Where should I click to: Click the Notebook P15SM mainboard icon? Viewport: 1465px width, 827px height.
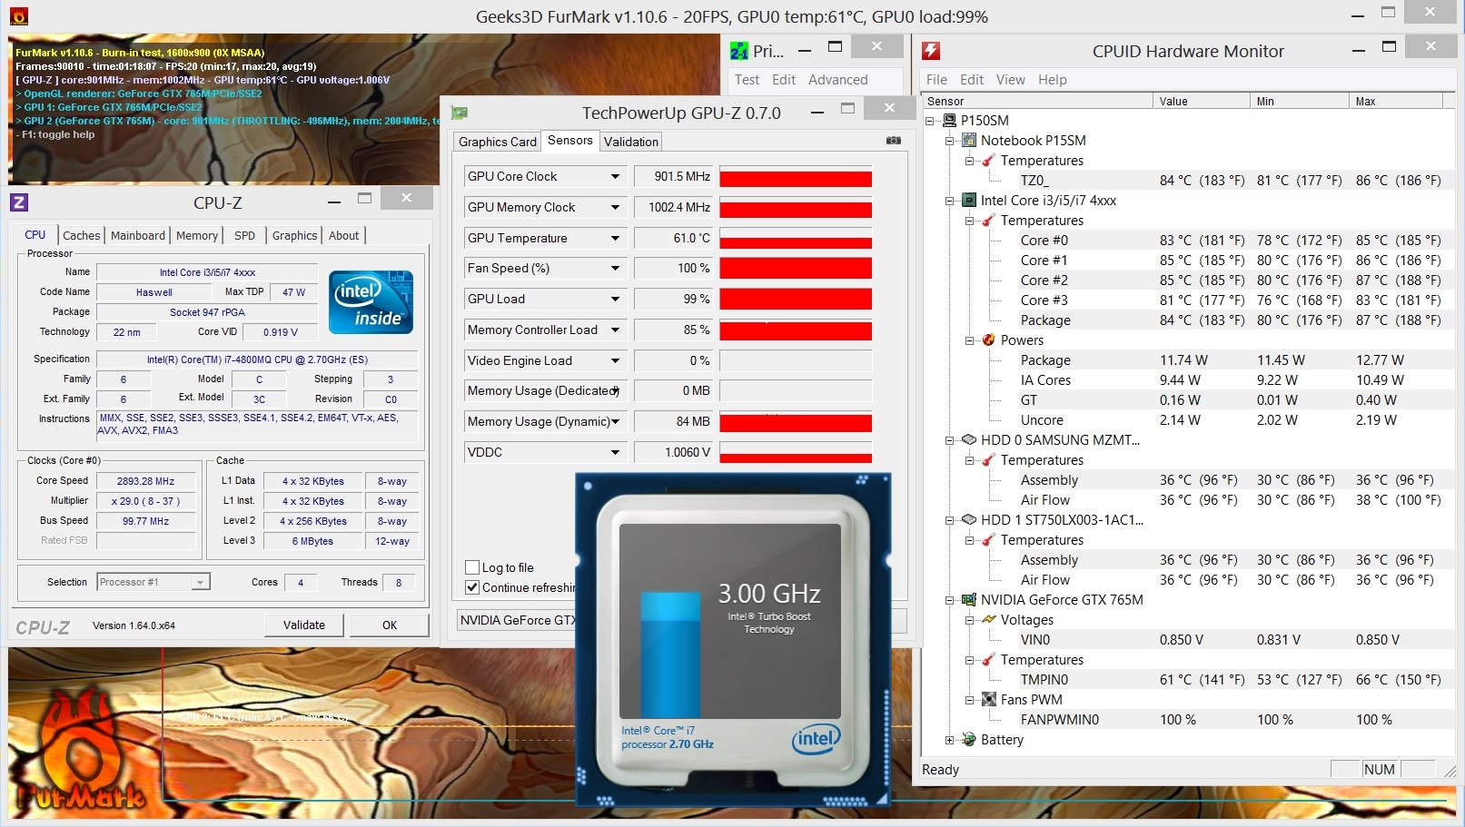(x=969, y=140)
